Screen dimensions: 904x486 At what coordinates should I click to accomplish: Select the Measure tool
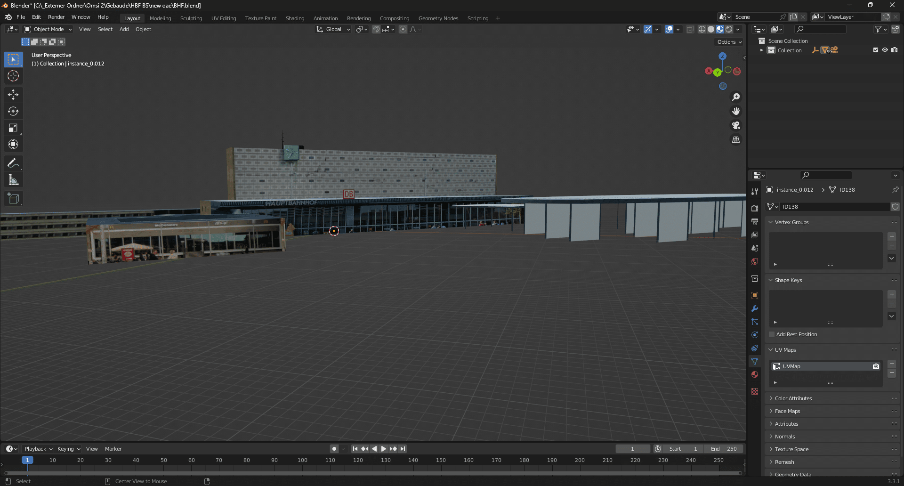tap(13, 180)
